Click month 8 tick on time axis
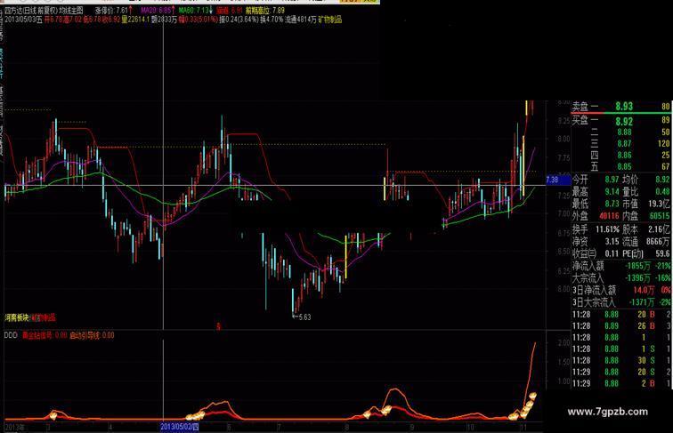This screenshot has height=433, width=673. pos(347,427)
